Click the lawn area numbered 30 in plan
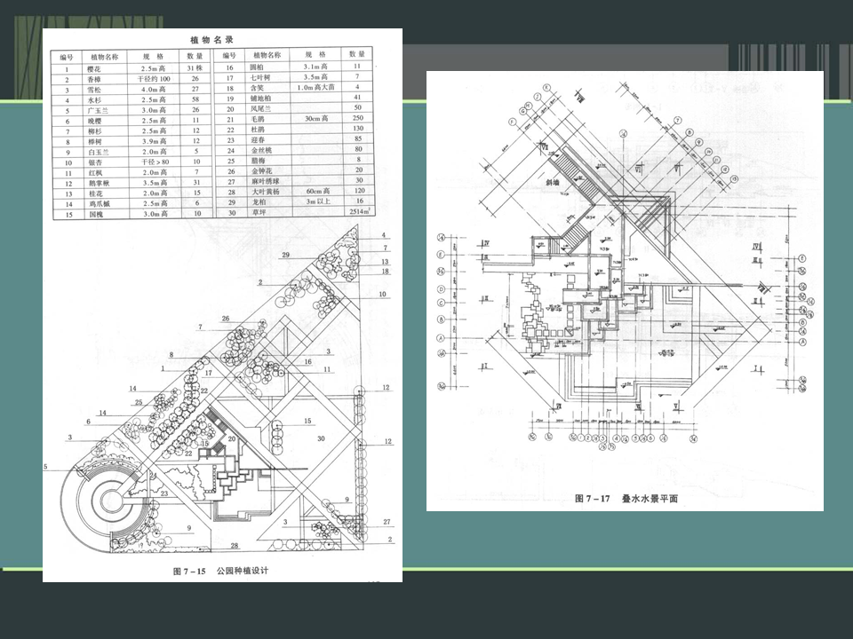 click(x=321, y=438)
